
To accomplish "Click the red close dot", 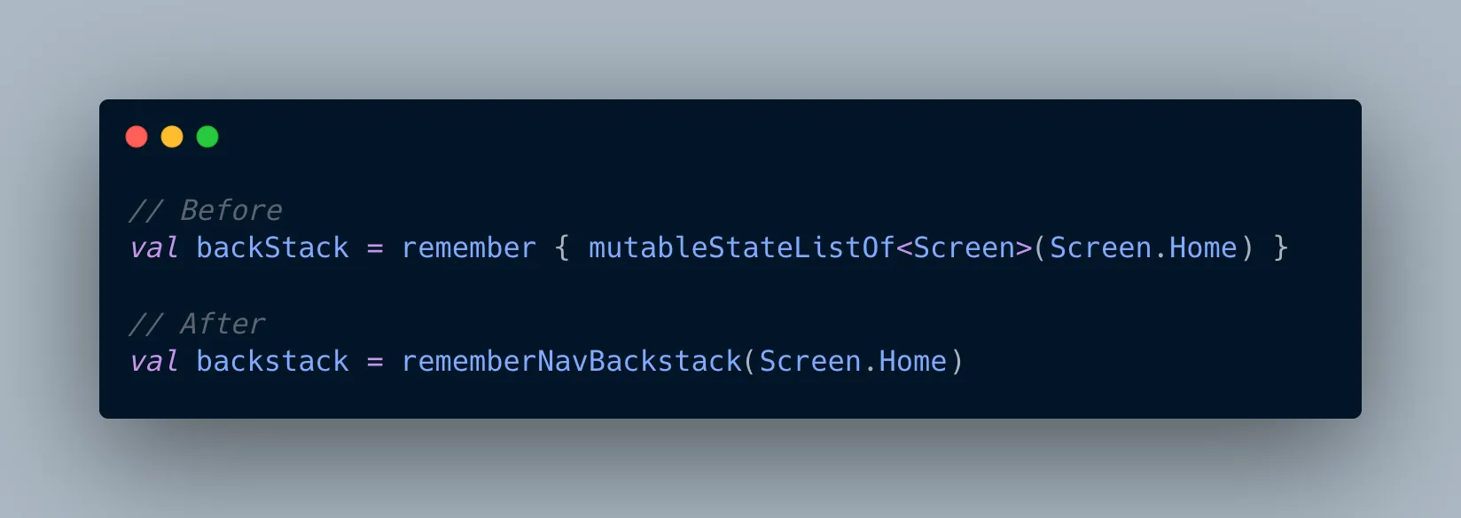I will pos(137,137).
